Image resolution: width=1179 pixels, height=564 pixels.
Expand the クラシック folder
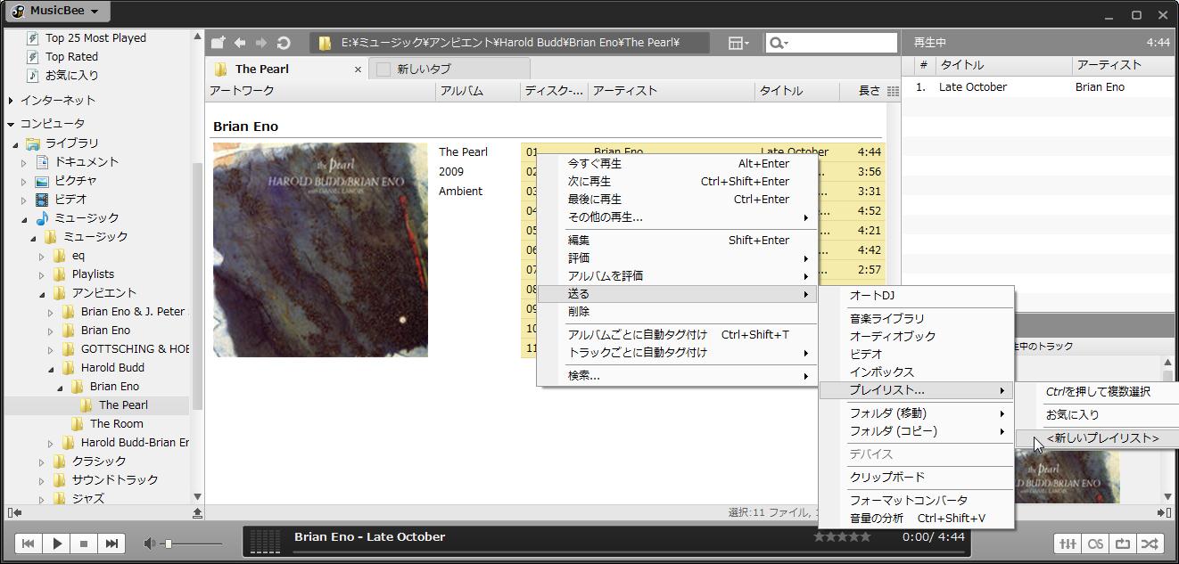pos(42,462)
